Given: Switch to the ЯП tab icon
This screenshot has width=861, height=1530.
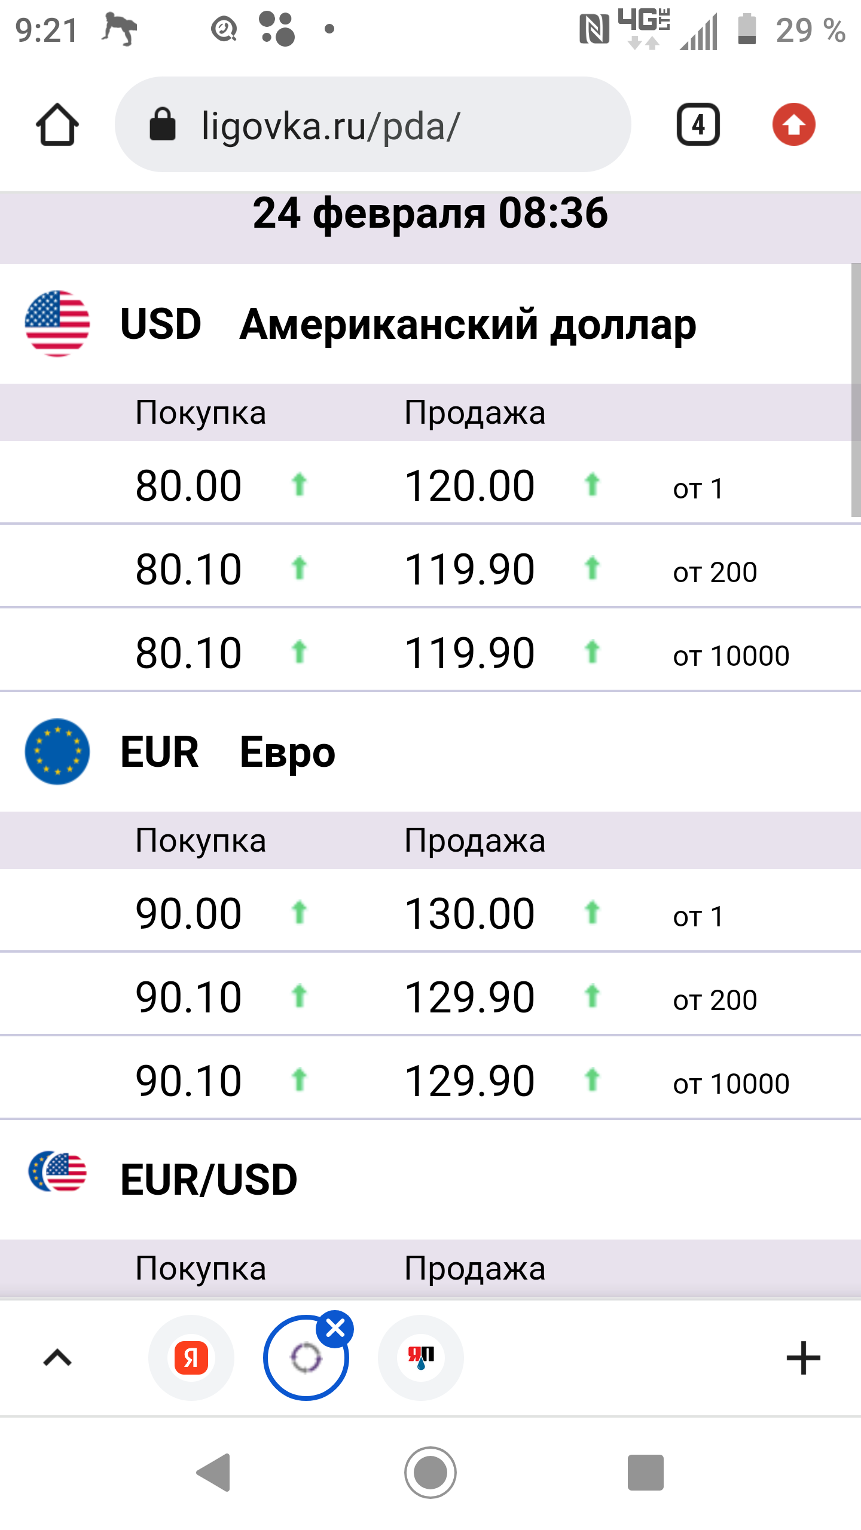Looking at the screenshot, I should [x=421, y=1358].
